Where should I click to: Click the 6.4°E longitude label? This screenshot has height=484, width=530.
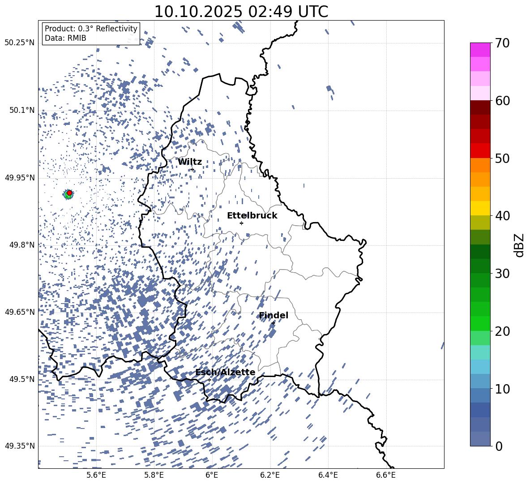pos(328,475)
